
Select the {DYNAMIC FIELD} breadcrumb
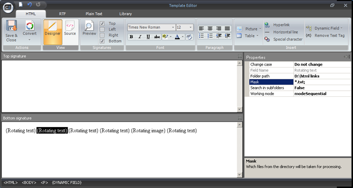(67, 183)
